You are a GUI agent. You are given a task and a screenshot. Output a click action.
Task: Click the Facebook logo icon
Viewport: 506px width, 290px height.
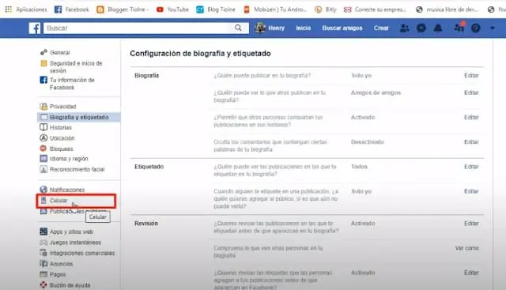coord(35,28)
